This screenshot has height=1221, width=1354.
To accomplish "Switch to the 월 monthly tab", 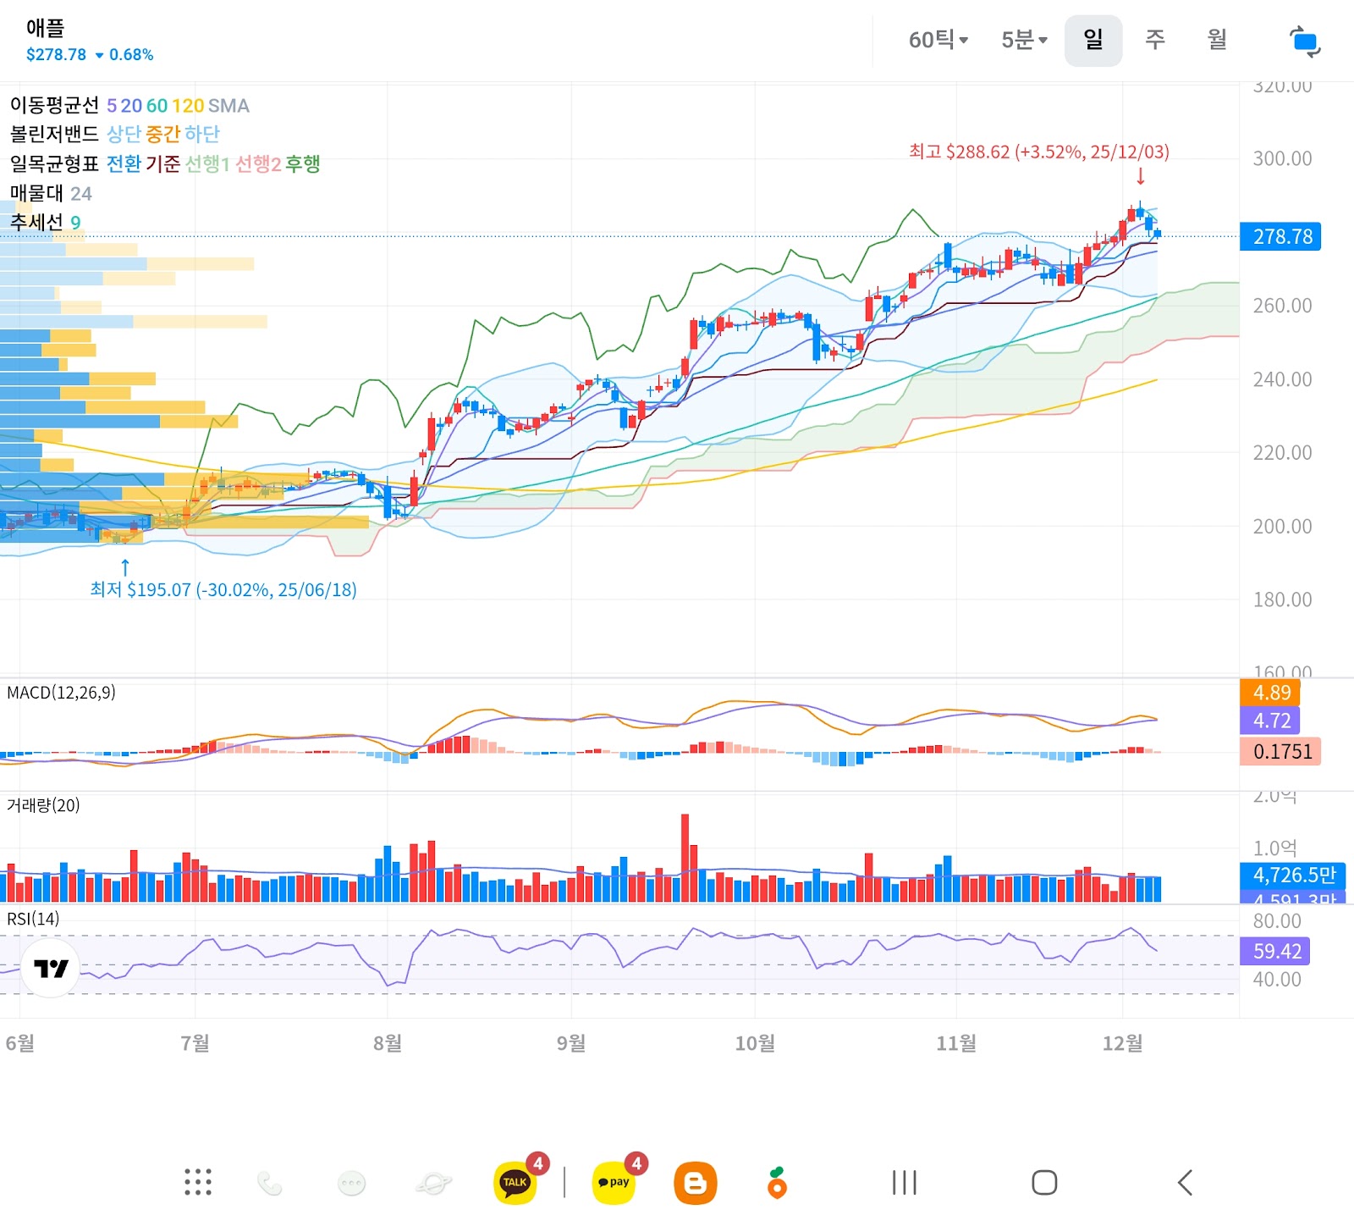I will tap(1216, 40).
